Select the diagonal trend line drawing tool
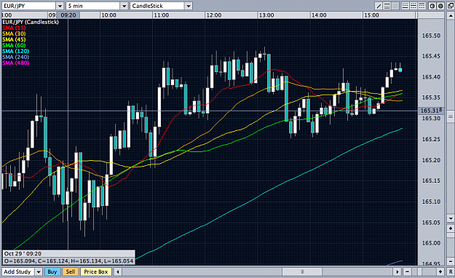Viewport: 455px width, 278px height. pos(379,6)
